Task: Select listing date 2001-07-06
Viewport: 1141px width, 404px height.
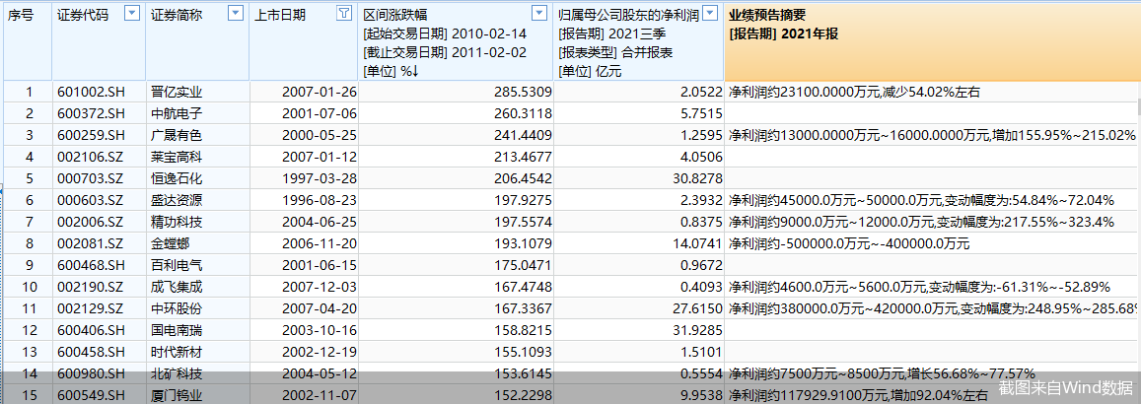Action: pyautogui.click(x=320, y=113)
